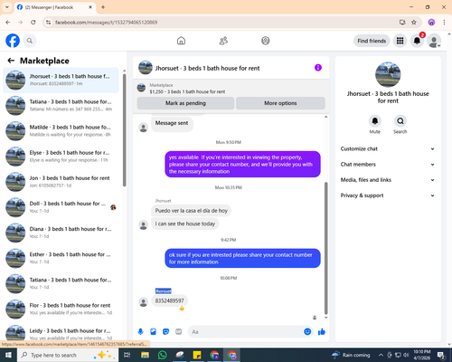Open the conversation information purple icon
The height and width of the screenshot is (362, 452).
pyautogui.click(x=318, y=68)
